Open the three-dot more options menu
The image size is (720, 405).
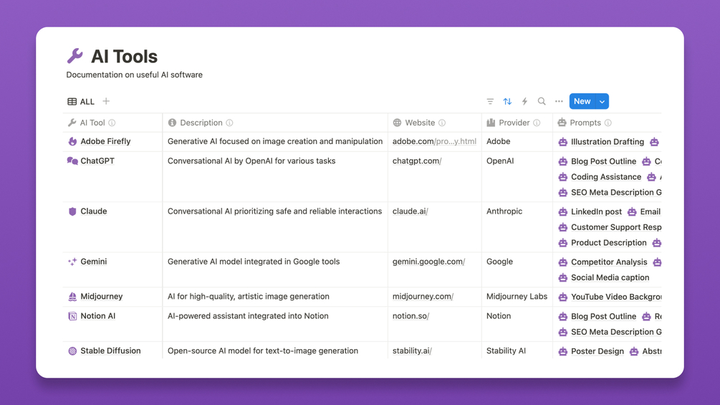click(559, 102)
